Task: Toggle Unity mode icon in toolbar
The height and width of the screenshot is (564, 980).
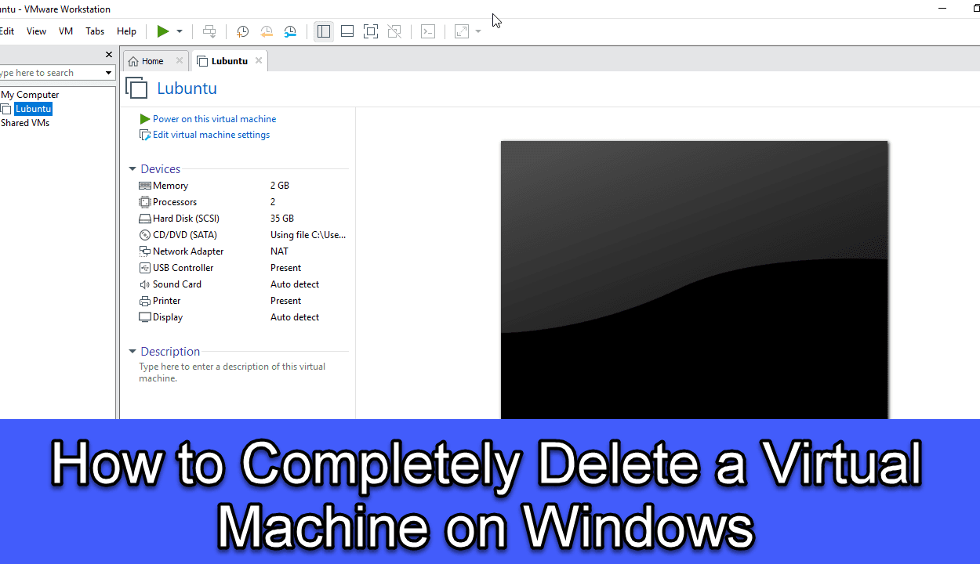Action: (x=394, y=31)
